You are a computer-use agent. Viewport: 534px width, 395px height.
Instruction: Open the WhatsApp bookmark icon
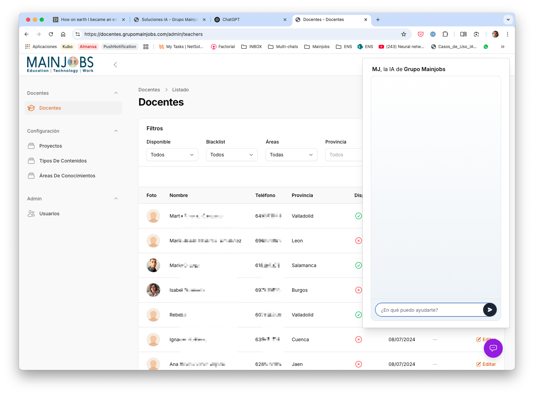point(486,47)
